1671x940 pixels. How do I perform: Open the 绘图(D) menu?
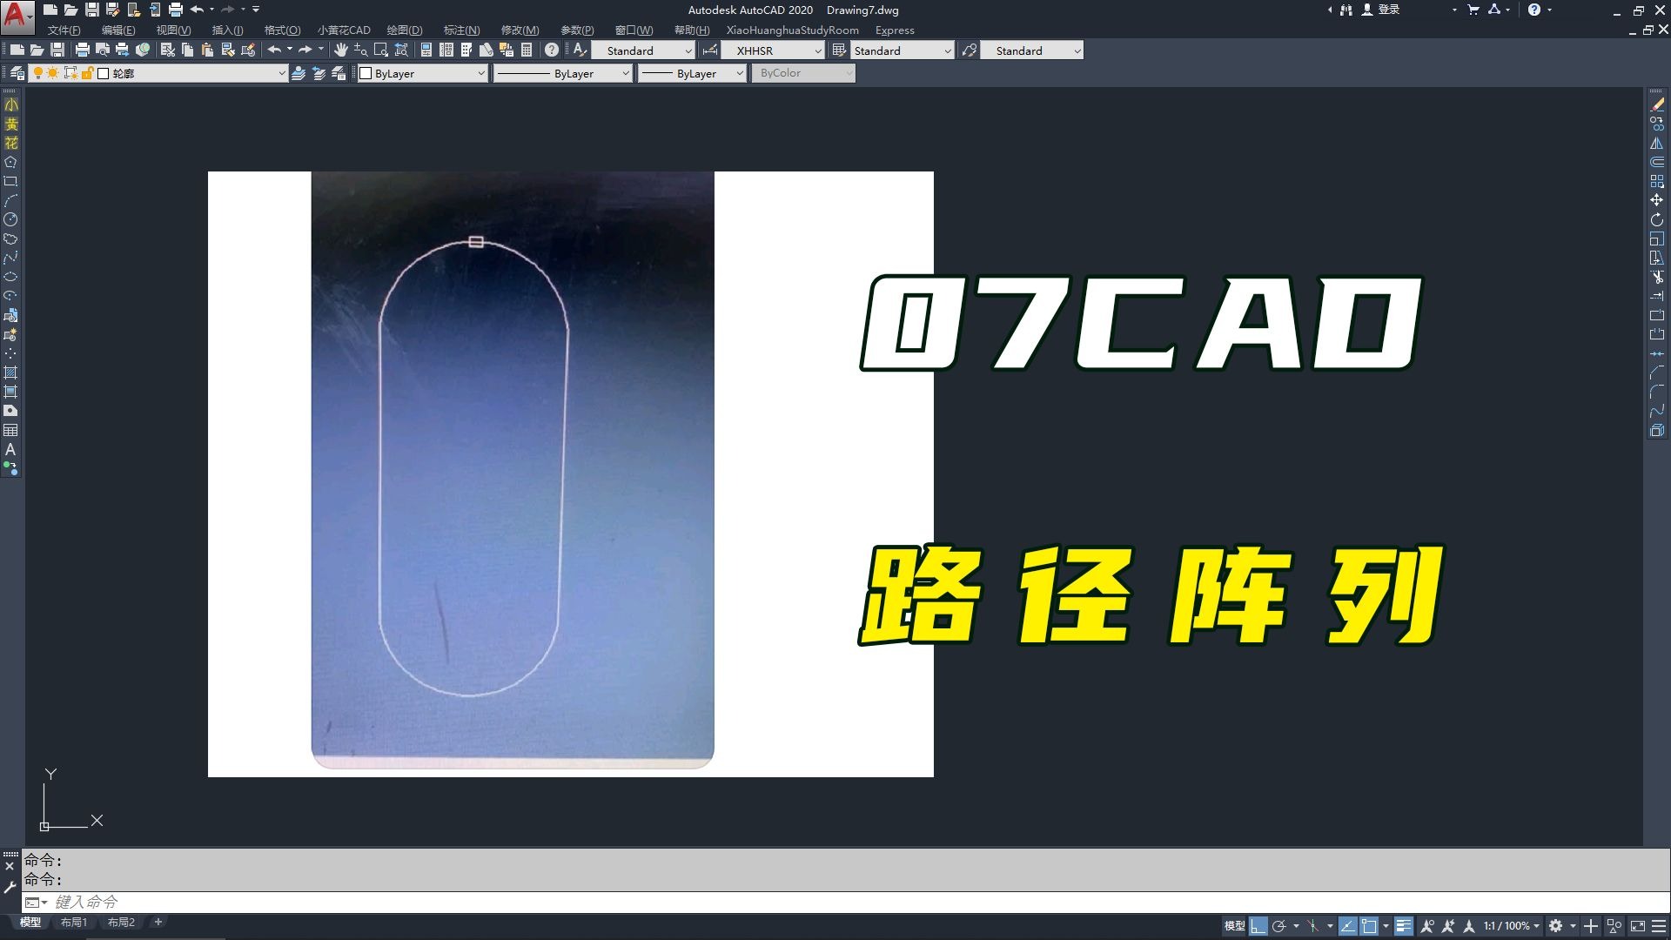point(405,30)
